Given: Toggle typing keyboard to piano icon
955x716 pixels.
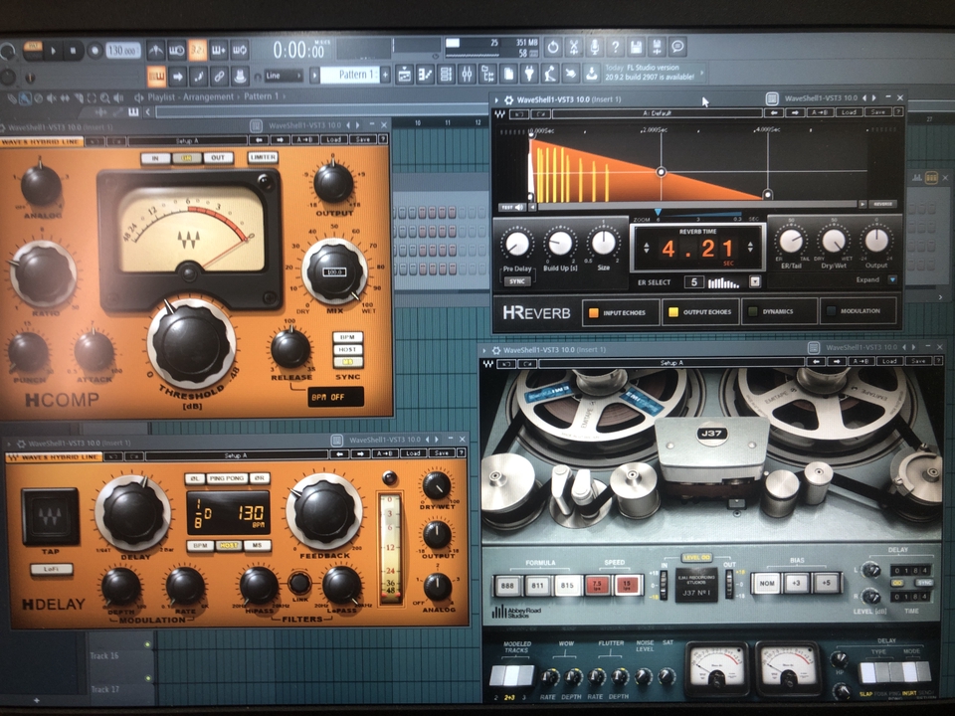Looking at the screenshot, I should tap(156, 77).
